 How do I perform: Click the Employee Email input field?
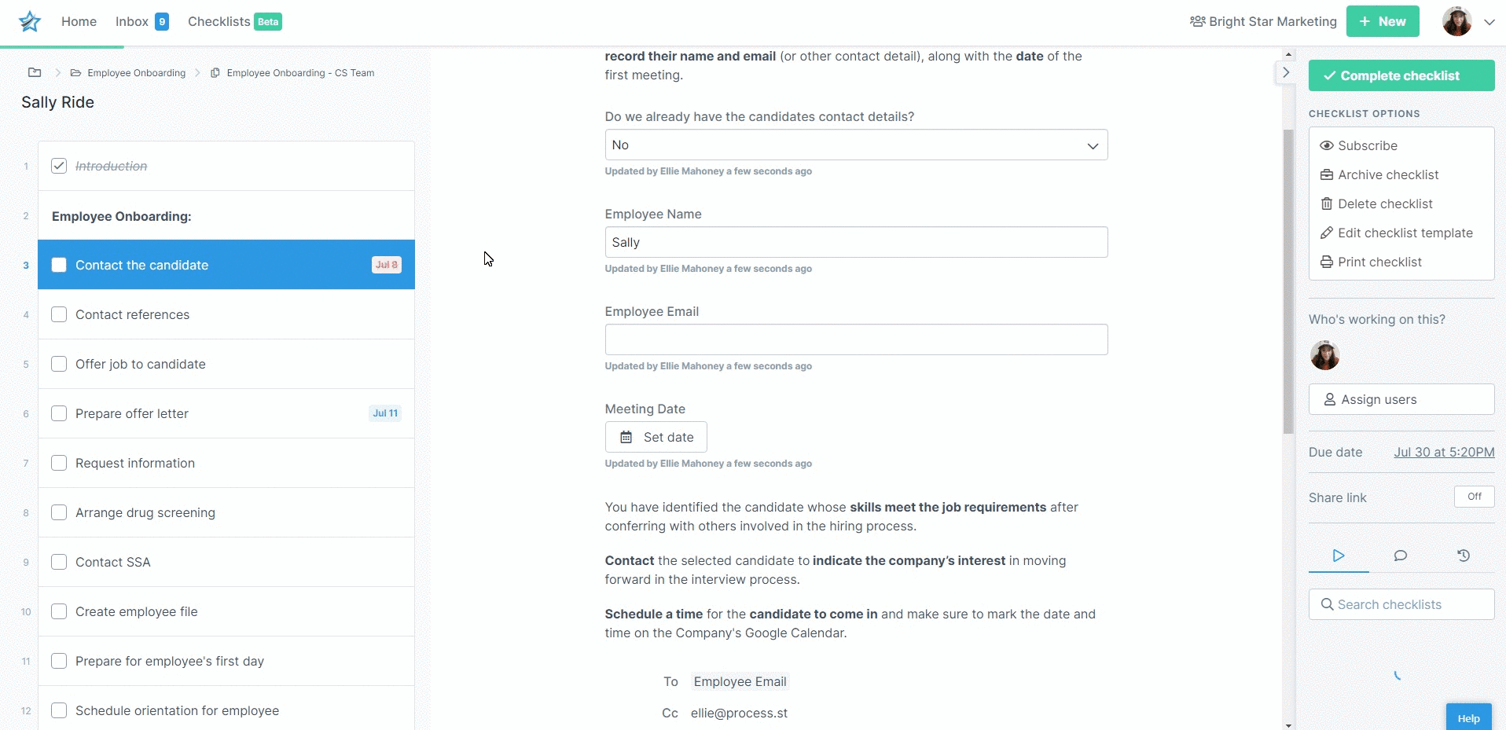tap(856, 339)
